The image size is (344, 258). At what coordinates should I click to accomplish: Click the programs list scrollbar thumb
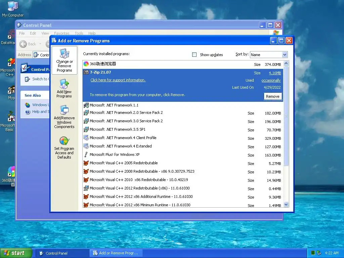pyautogui.click(x=286, y=116)
